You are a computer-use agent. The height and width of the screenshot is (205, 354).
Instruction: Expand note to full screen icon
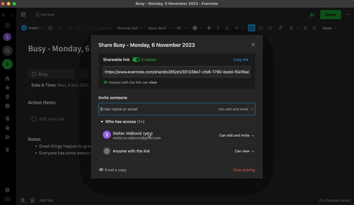pyautogui.click(x=23, y=14)
